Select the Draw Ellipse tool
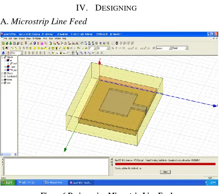This screenshot has height=194, width=220. 42,48
